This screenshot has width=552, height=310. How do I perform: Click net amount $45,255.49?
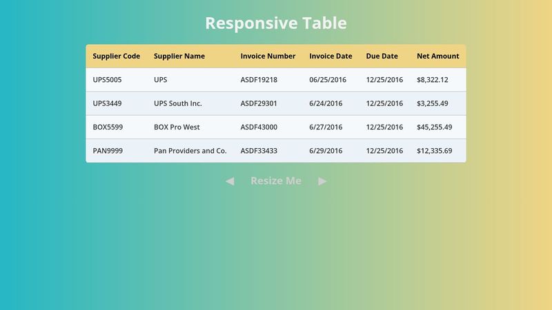[x=435, y=127]
